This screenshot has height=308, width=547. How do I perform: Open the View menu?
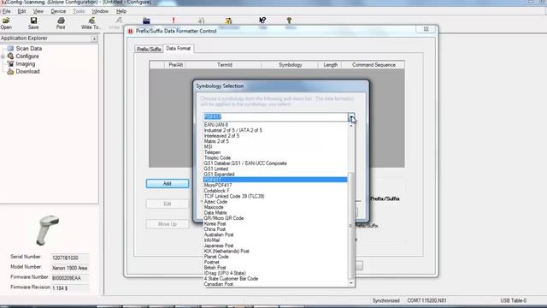[38, 11]
